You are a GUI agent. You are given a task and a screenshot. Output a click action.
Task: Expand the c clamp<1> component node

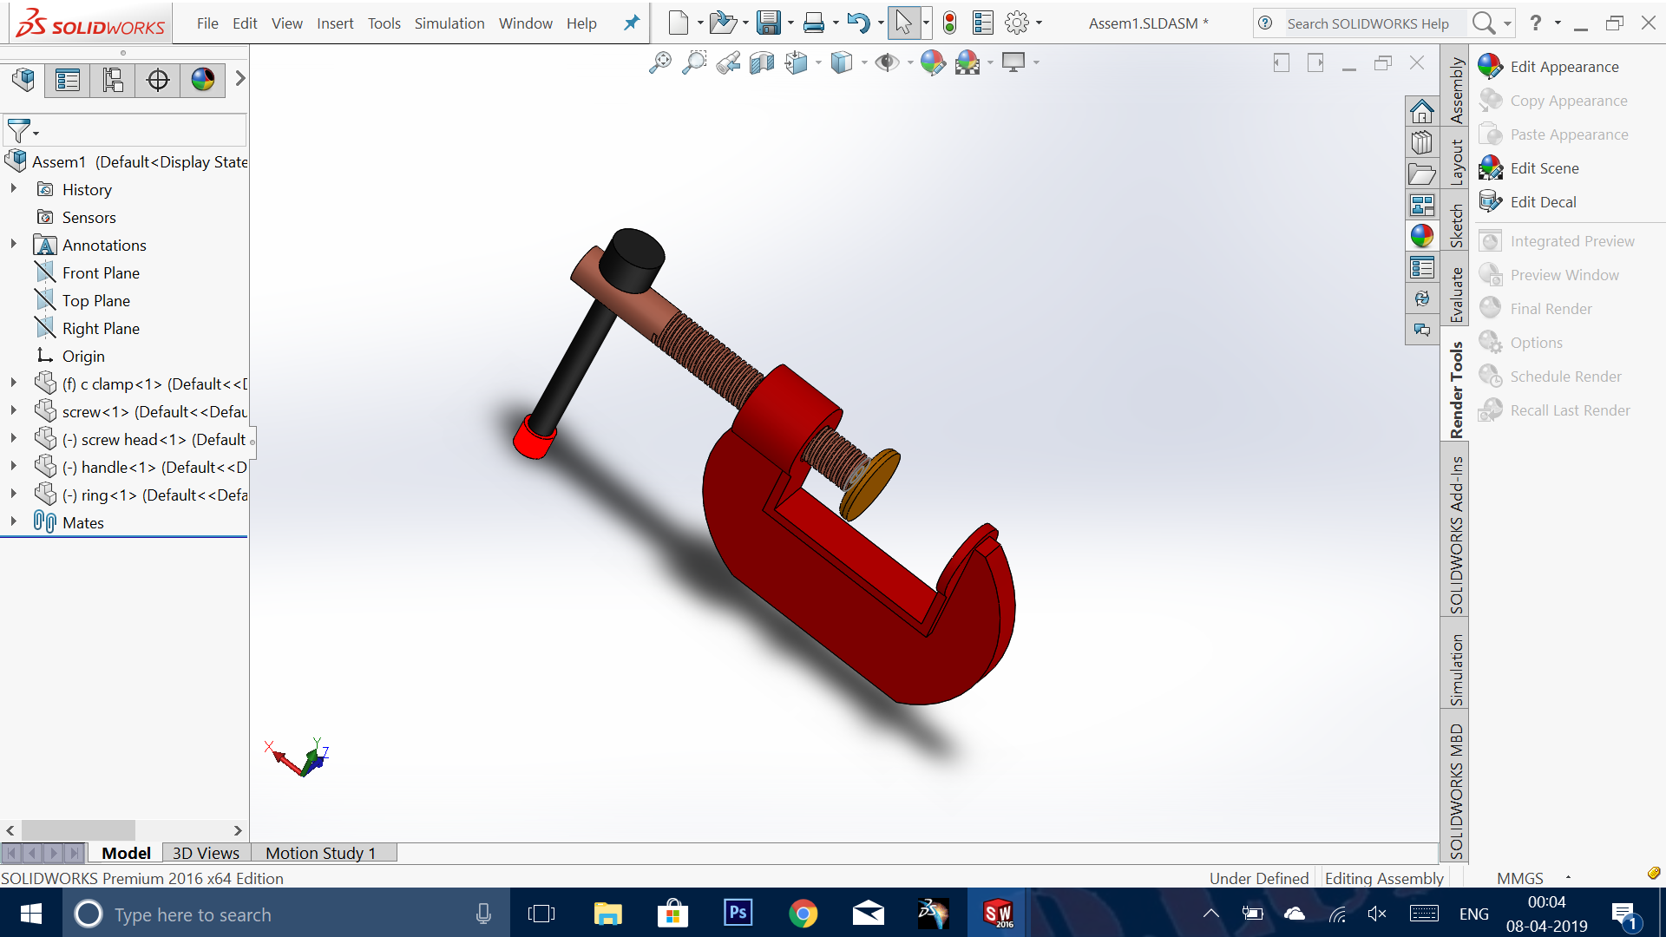tap(13, 383)
